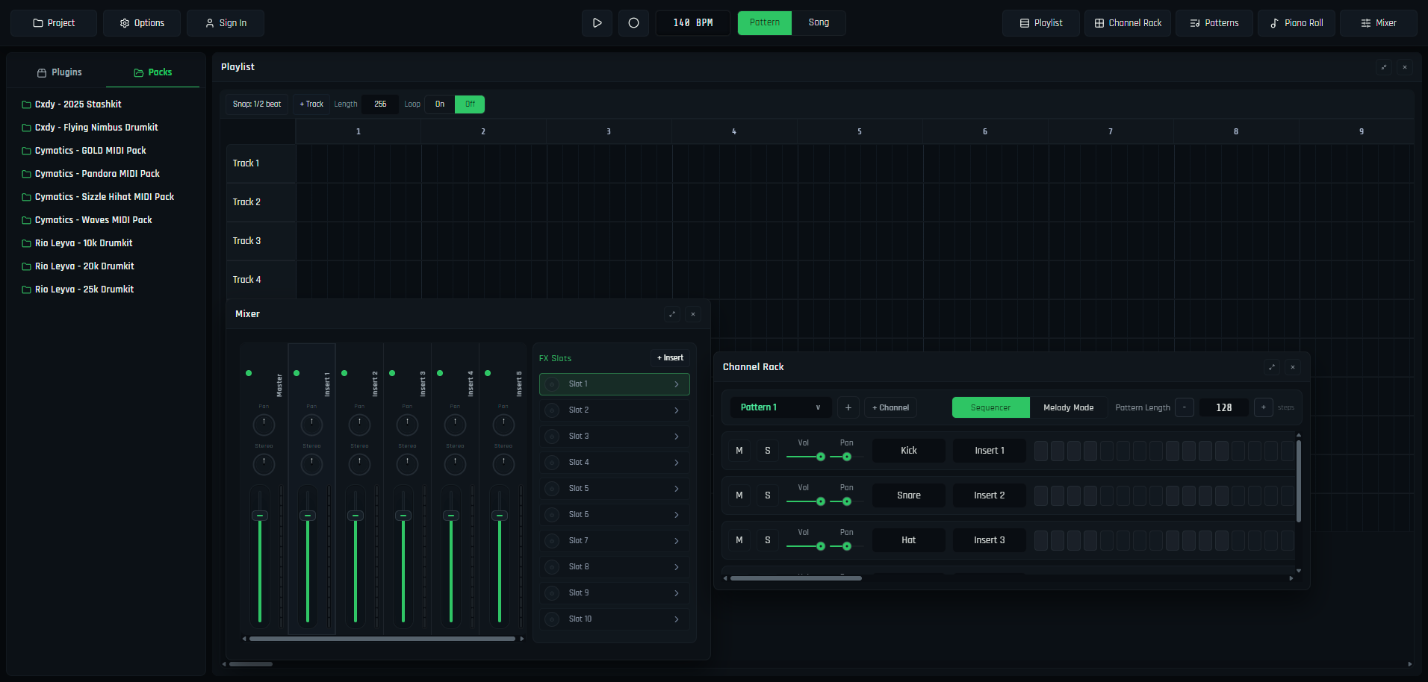This screenshot has height=682, width=1428.
Task: Expand Slot 2 effect chevron
Action: [x=677, y=410]
